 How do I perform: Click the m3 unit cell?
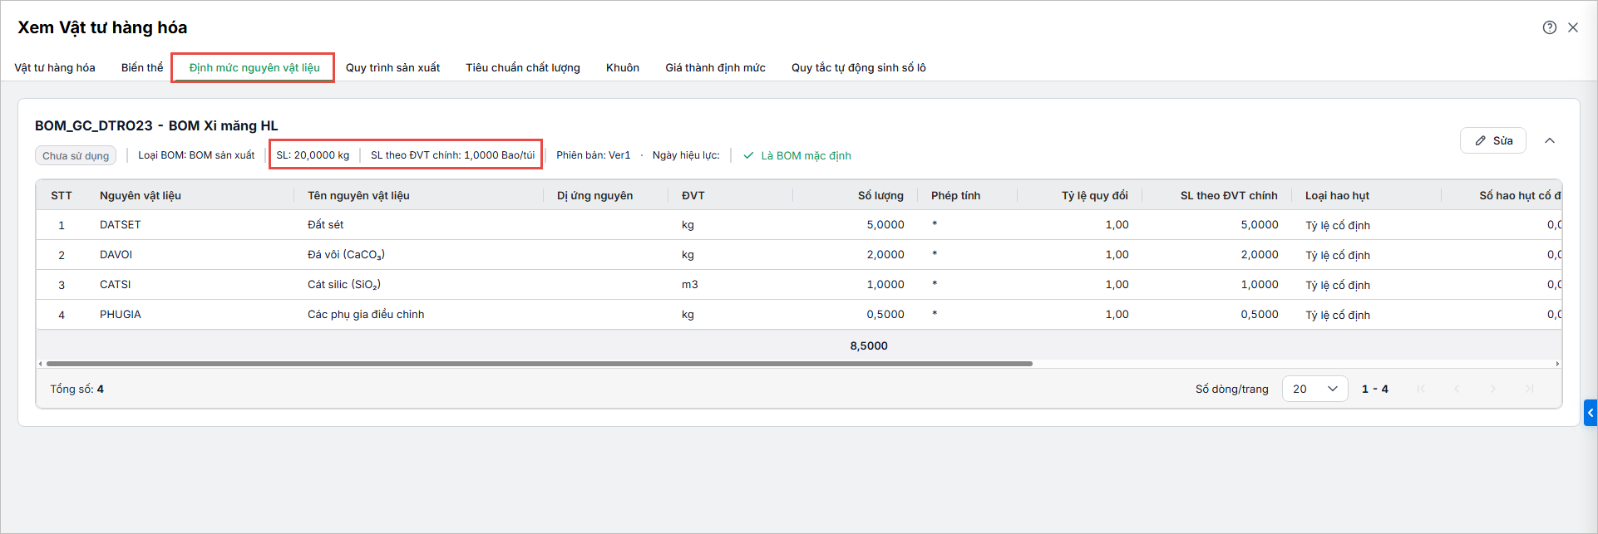[x=690, y=285]
